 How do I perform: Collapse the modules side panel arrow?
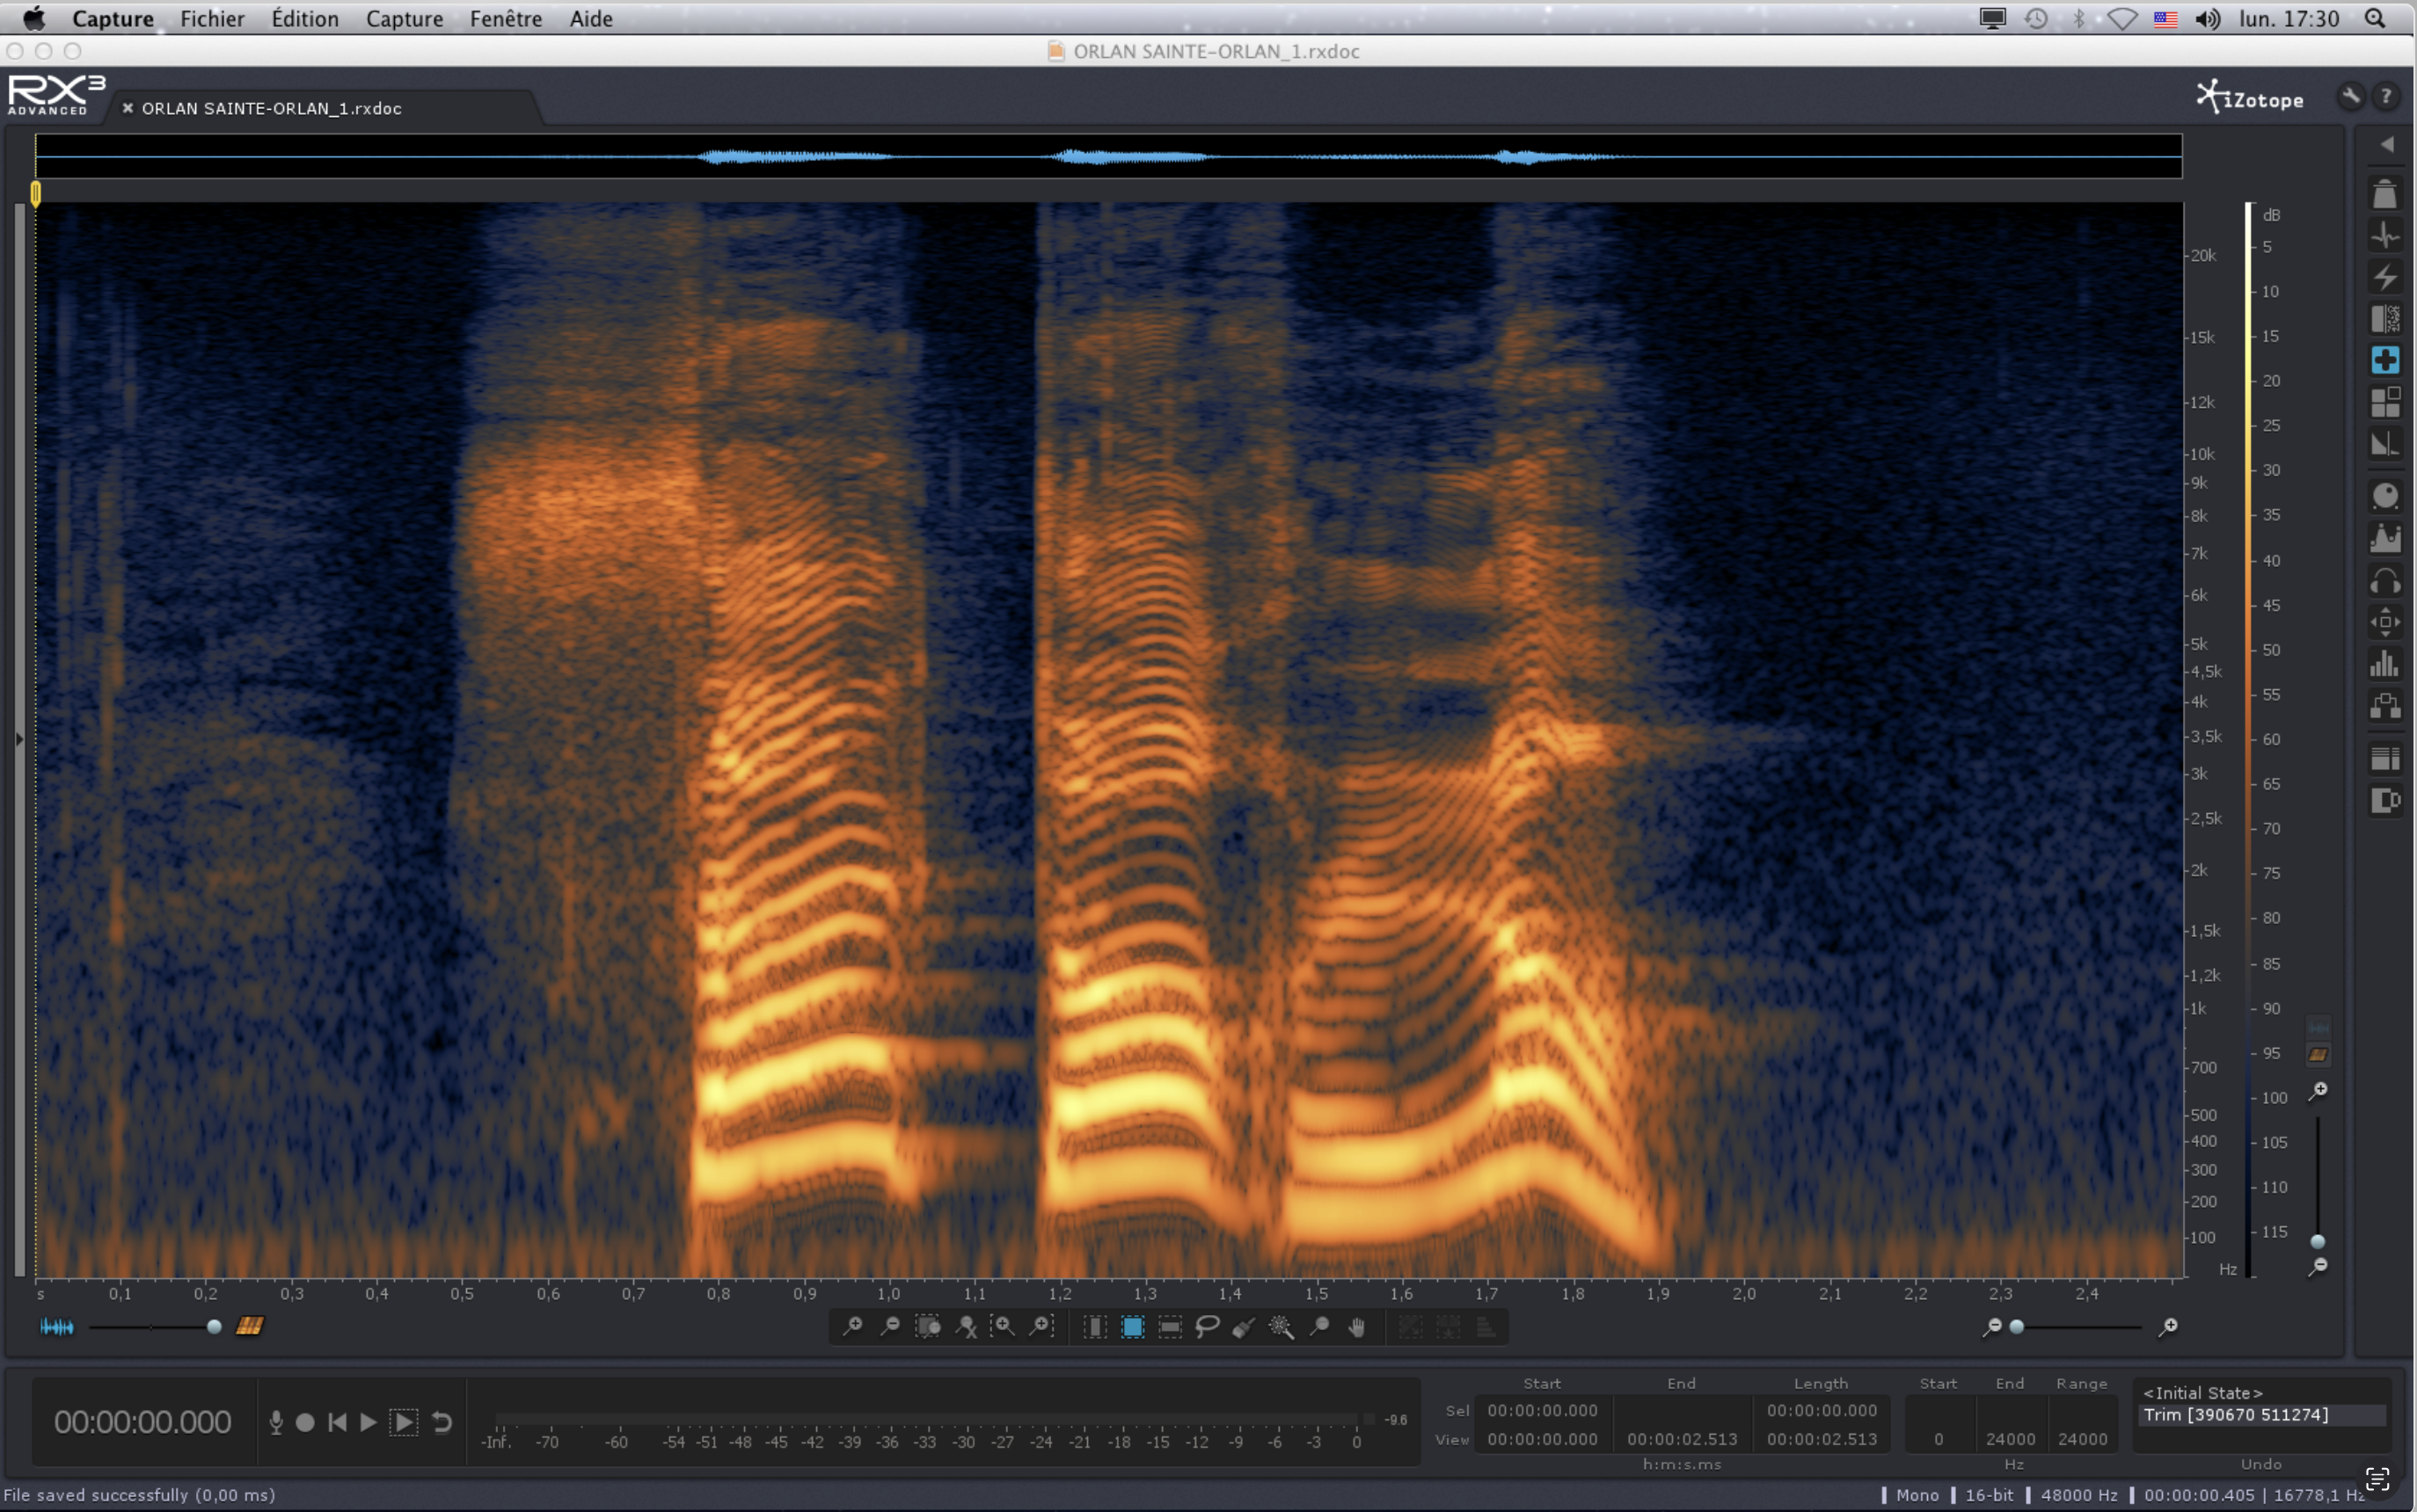(x=2387, y=145)
